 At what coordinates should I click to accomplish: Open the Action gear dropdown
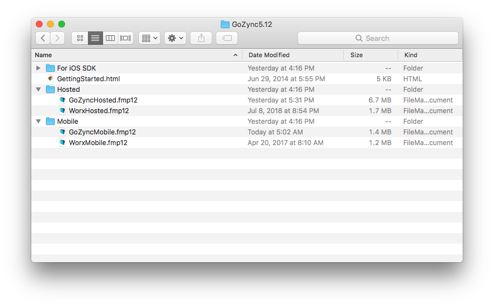(x=175, y=38)
